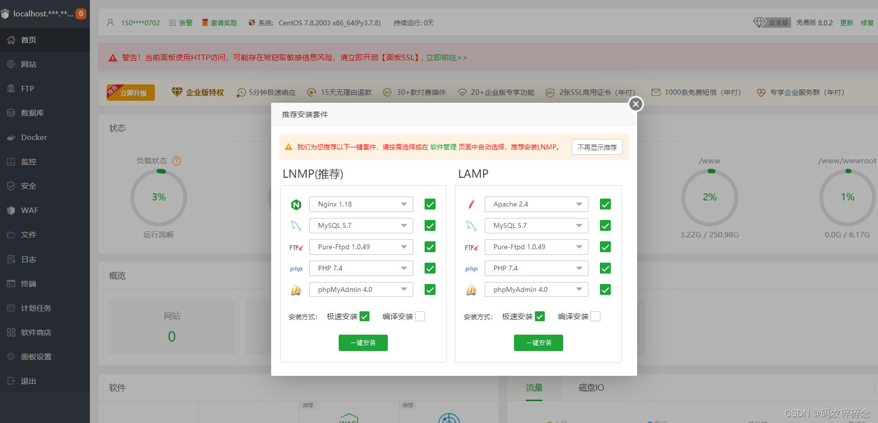
Task: Click the FTP icon in sidebar
Action: pyautogui.click(x=11, y=88)
